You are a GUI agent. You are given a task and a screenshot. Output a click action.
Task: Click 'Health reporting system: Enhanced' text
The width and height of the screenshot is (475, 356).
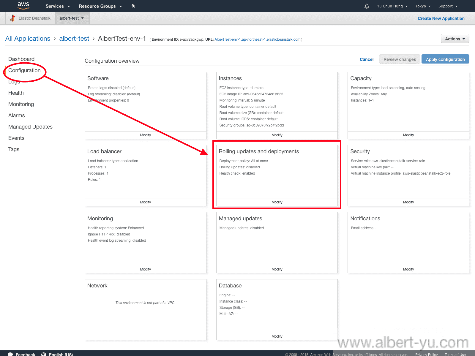[116, 228]
